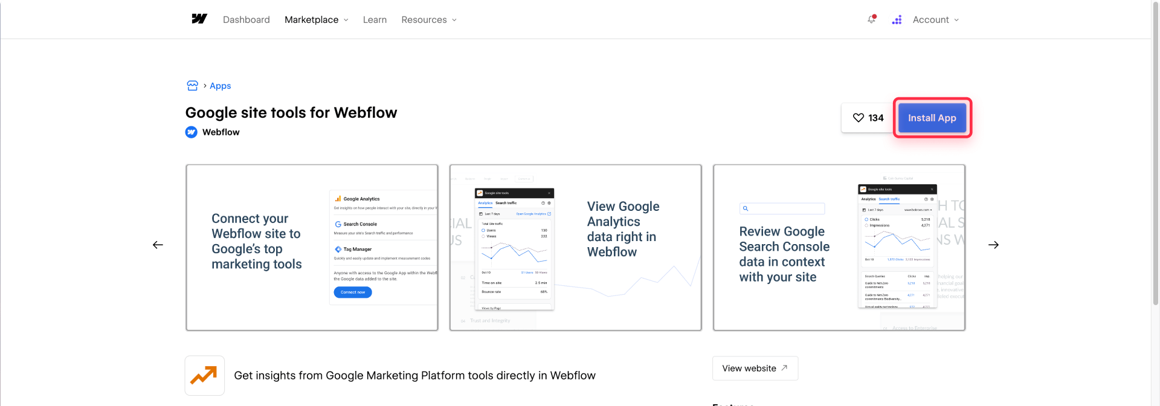This screenshot has width=1160, height=406.
Task: Click the Marketplace storefront breadcrumb icon
Action: (x=192, y=85)
